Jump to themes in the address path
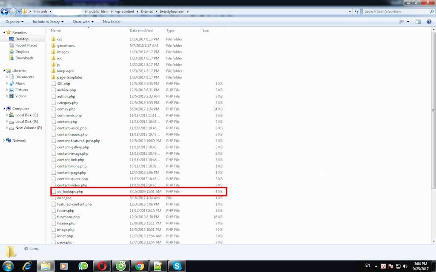Image resolution: width=436 pixels, height=272 pixels. click(147, 11)
